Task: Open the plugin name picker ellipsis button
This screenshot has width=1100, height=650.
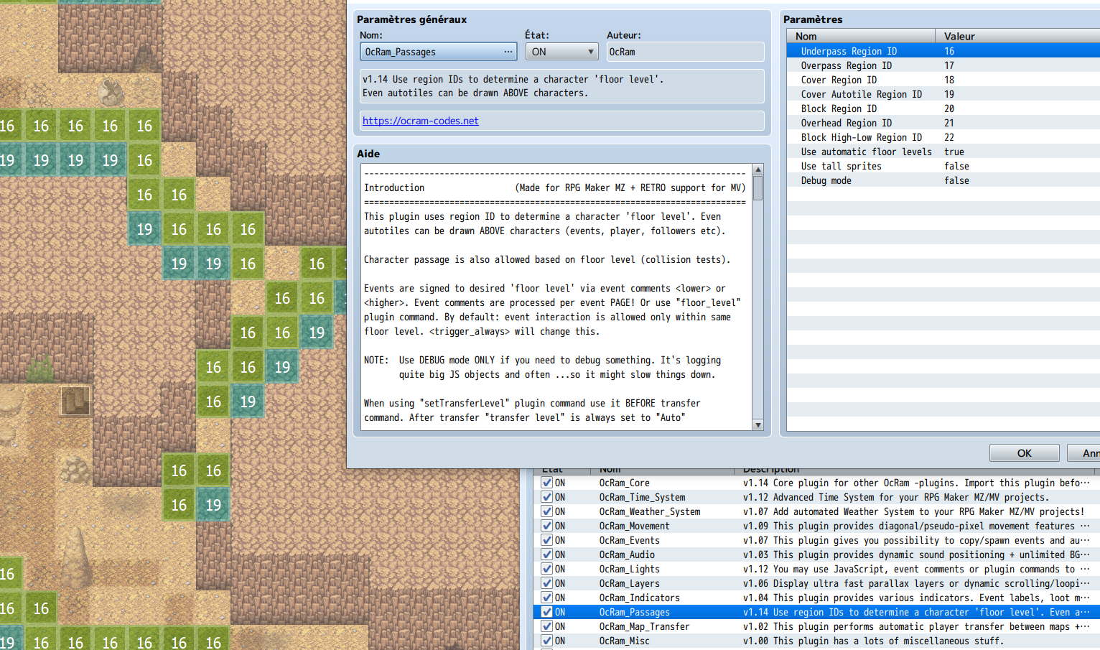Action: point(508,52)
